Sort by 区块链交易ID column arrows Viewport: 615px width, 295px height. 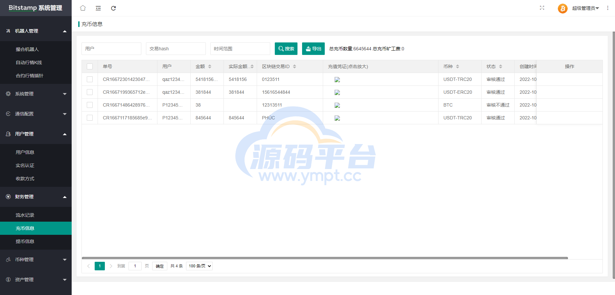[x=295, y=66]
